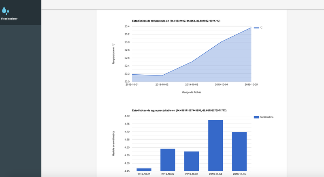
Task: Click the temperature line at 2019-10-03
Action: 192,62
